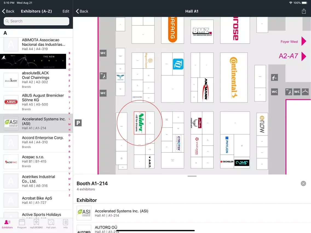This screenshot has width=311, height=233.
Task: Select the Vosks booth on the map
Action: tap(120, 77)
